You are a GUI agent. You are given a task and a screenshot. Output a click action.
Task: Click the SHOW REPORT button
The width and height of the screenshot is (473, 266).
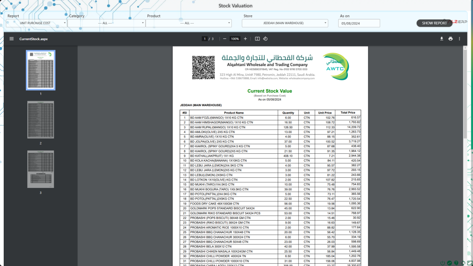434,23
